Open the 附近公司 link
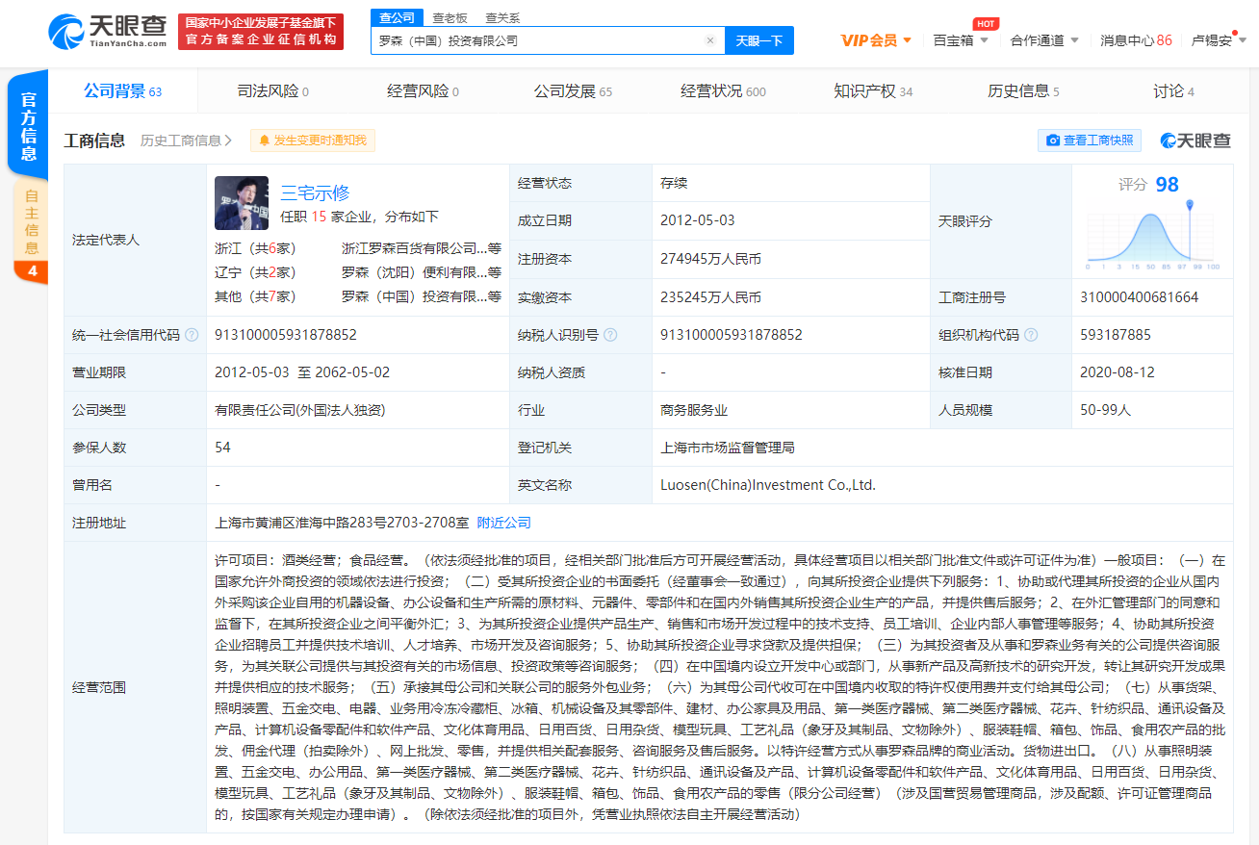The height and width of the screenshot is (845, 1259). coord(503,523)
